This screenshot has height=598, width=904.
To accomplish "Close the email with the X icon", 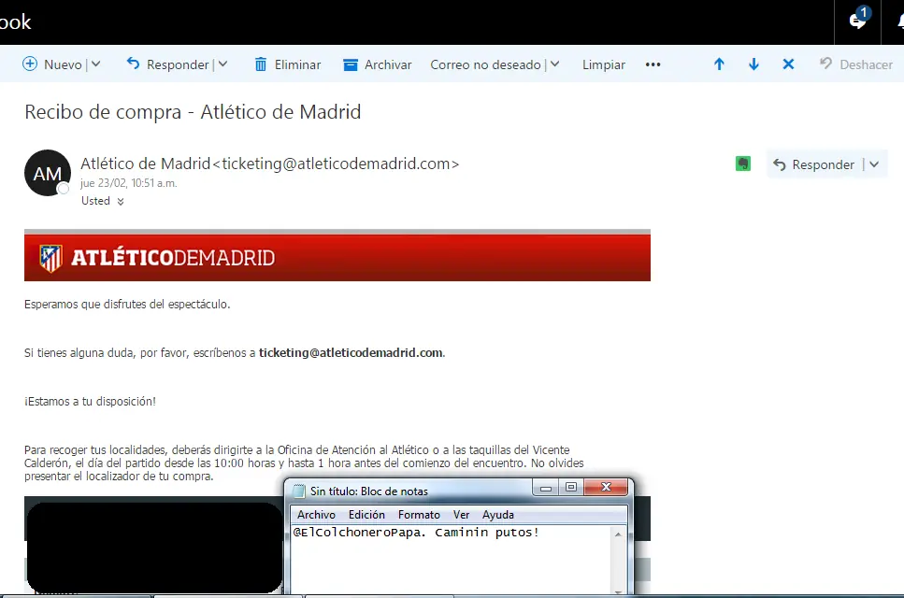I will (x=788, y=64).
